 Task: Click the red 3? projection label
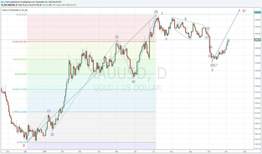tap(244, 11)
